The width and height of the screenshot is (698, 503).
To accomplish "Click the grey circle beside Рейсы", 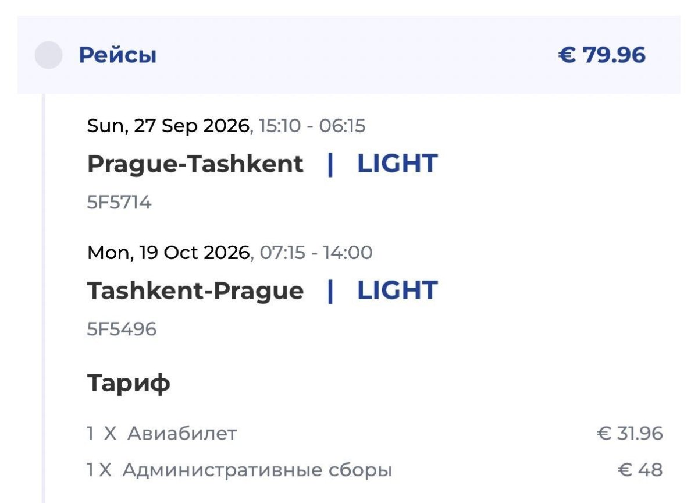I will click(48, 55).
